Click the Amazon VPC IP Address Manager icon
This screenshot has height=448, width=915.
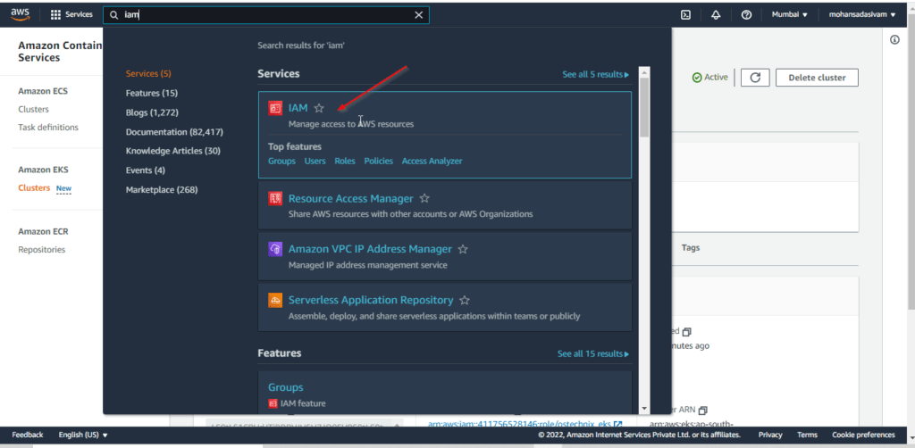275,249
